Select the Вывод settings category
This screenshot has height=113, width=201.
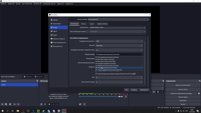(x=59, y=27)
